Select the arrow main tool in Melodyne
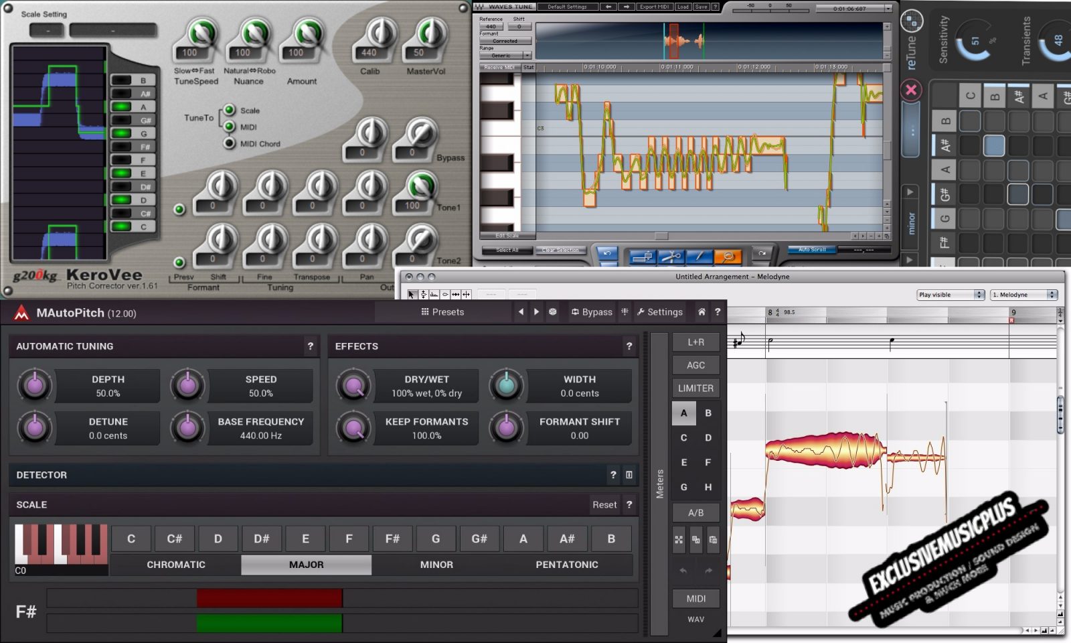Image resolution: width=1071 pixels, height=643 pixels. (412, 294)
